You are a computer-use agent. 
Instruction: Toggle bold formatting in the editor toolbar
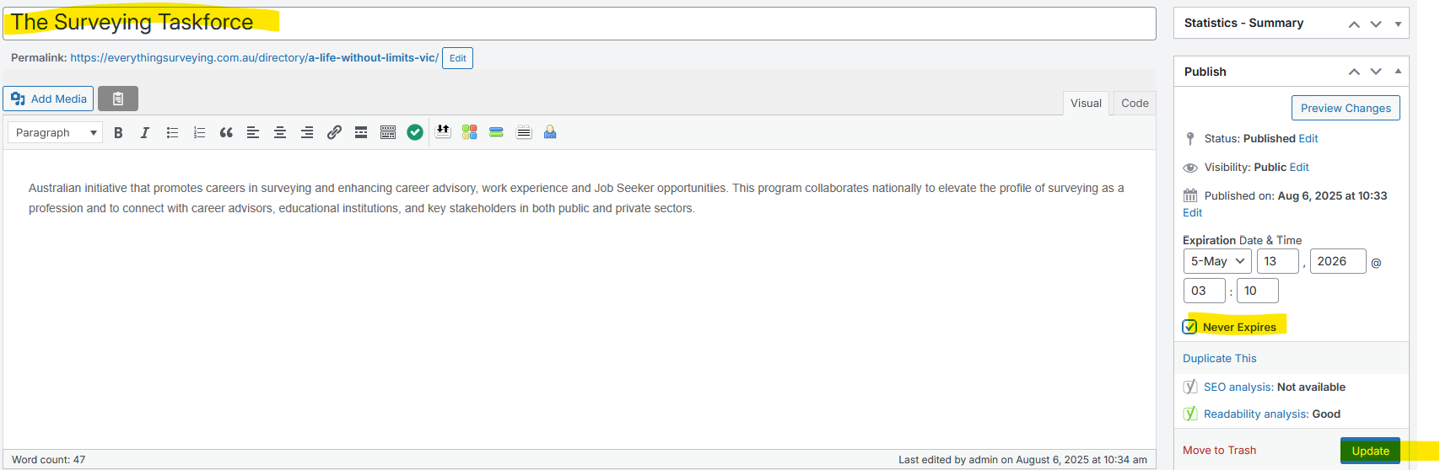pyautogui.click(x=118, y=132)
